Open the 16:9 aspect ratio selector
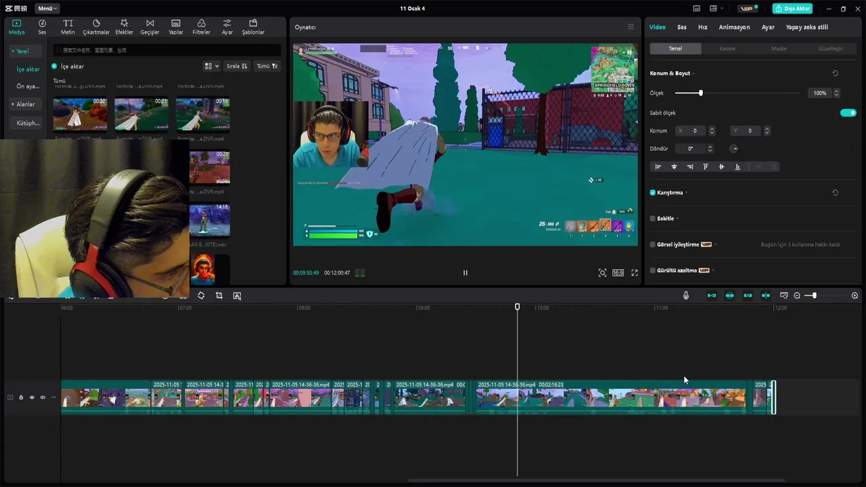The height and width of the screenshot is (487, 866). pyautogui.click(x=618, y=273)
